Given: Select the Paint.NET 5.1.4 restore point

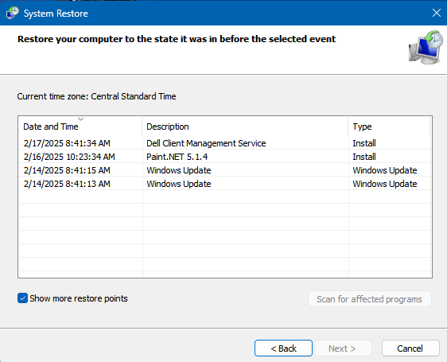Looking at the screenshot, I should coord(224,157).
